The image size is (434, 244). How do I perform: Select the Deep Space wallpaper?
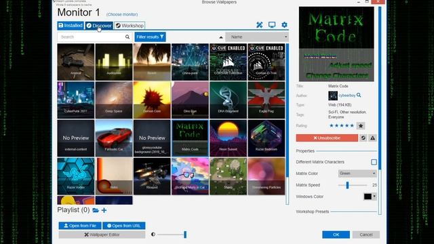pyautogui.click(x=114, y=100)
